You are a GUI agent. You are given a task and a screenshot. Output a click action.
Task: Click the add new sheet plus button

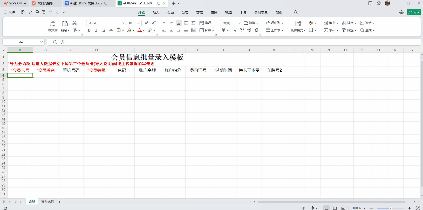[x=60, y=202]
